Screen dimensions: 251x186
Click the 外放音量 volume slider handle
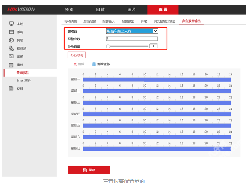pyautogui.click(x=108, y=46)
